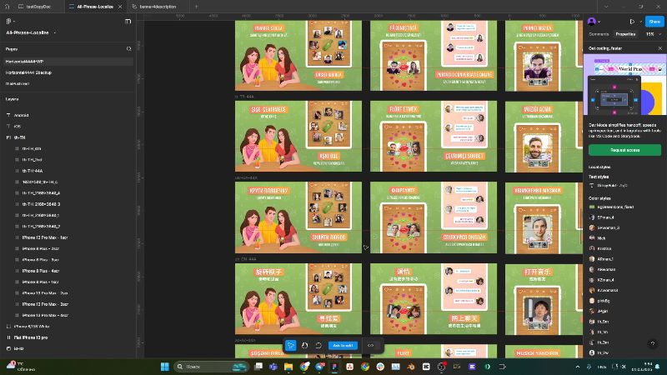The image size is (667, 375).
Task: Open the help question mark icon
Action: 653,343
